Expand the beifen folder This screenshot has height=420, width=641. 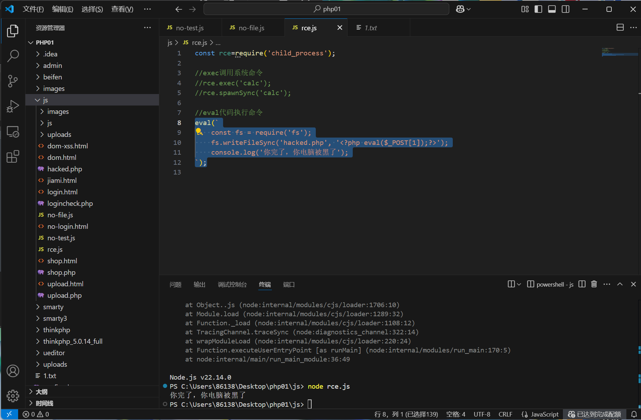point(92,77)
